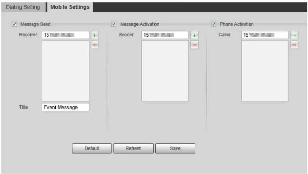Toggle the Message Send checkbox
This screenshot has width=308, height=174.
(x=14, y=24)
